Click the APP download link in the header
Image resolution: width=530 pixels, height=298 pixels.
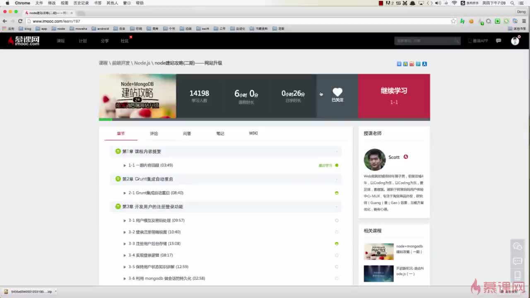(478, 41)
